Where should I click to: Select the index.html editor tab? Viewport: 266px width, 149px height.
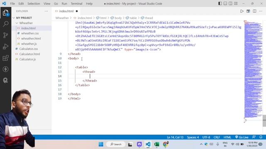(x=66, y=11)
